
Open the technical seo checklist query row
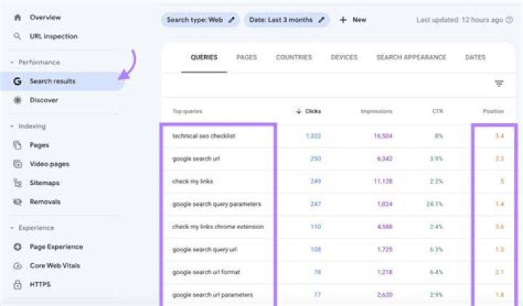point(203,136)
